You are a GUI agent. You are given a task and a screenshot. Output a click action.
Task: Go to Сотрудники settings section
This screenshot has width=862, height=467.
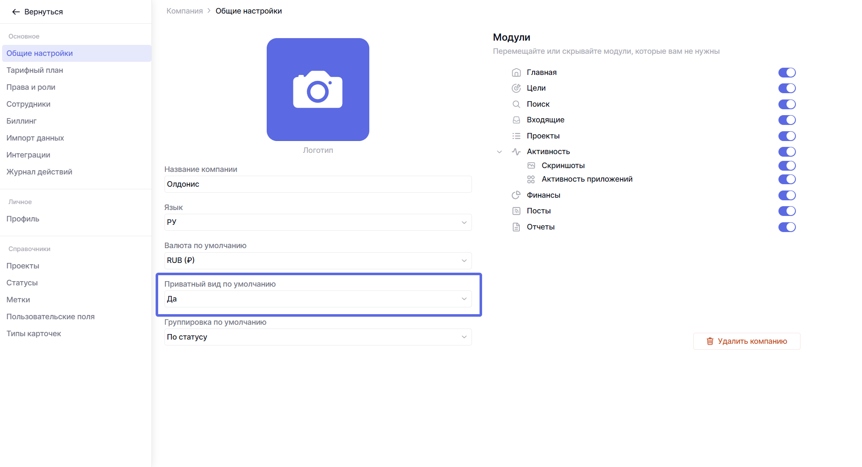click(x=28, y=104)
